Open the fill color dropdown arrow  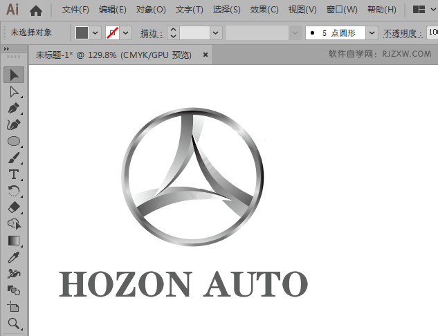[95, 33]
